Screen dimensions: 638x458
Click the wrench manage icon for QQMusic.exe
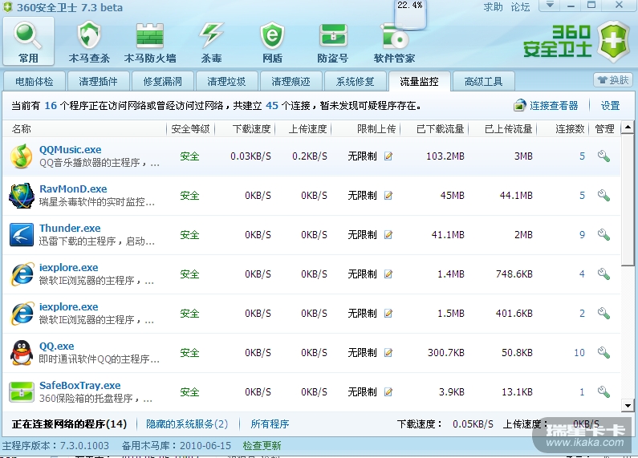click(x=603, y=156)
